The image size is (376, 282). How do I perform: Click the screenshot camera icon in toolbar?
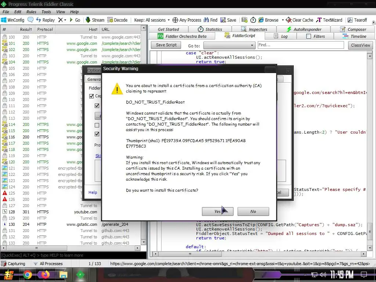pos(244,20)
